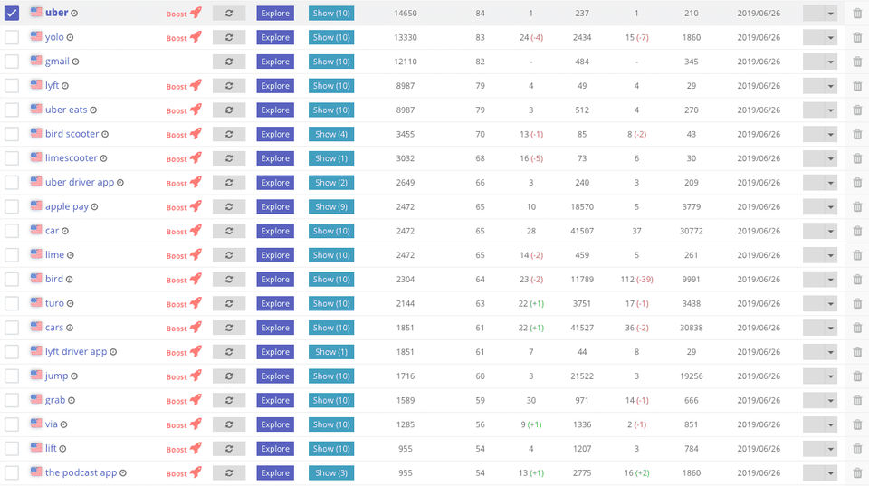Trash the uber eats keyword
Image resolution: width=869 pixels, height=486 pixels.
pyautogui.click(x=857, y=110)
